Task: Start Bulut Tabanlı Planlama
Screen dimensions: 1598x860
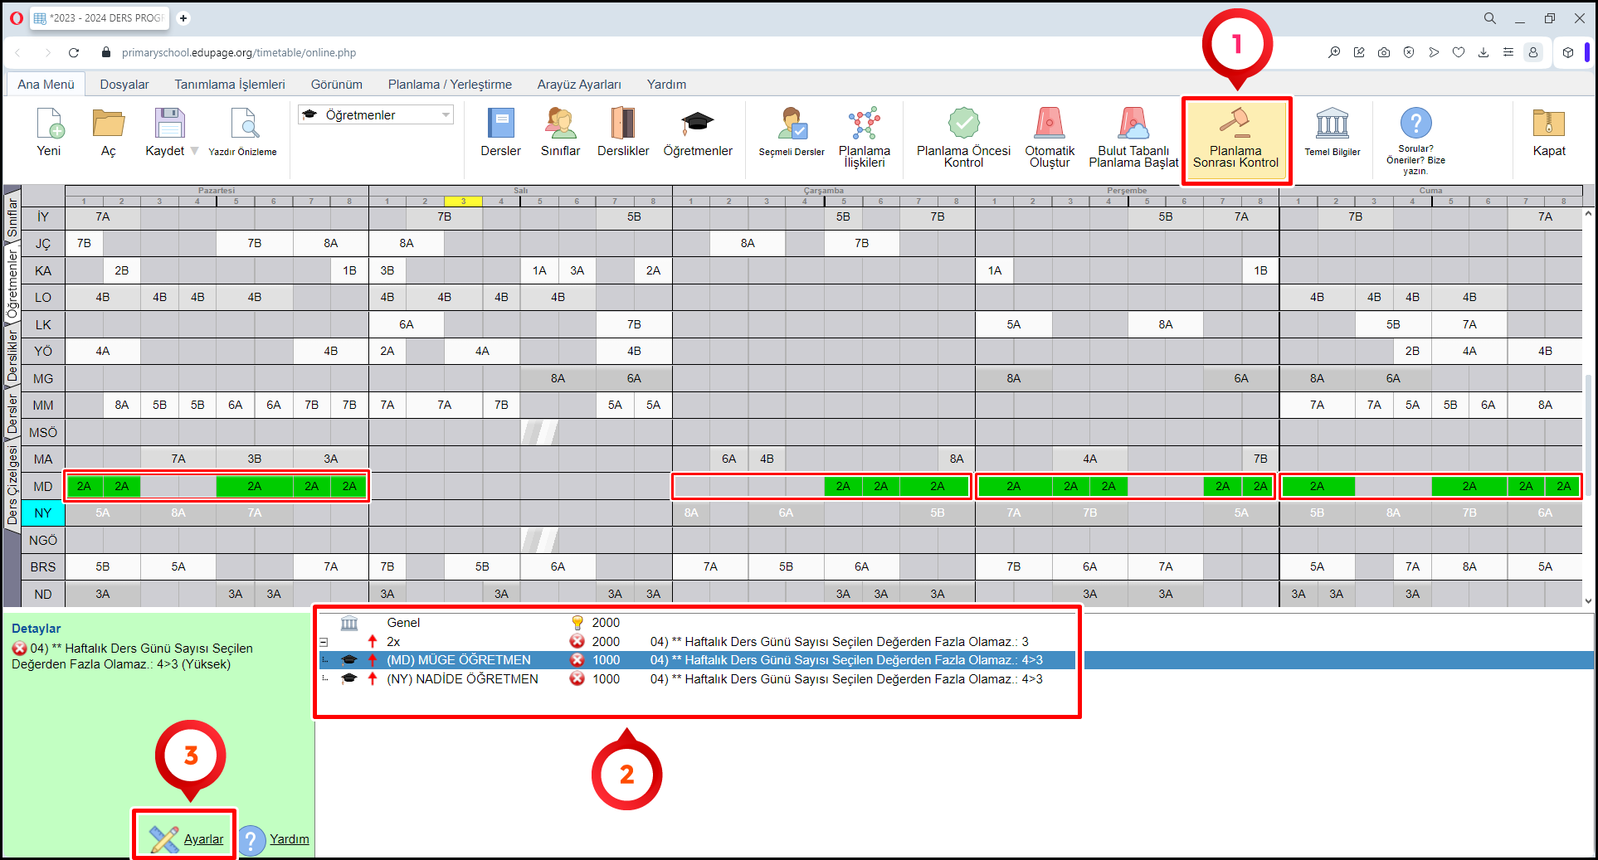Action: (x=1133, y=137)
